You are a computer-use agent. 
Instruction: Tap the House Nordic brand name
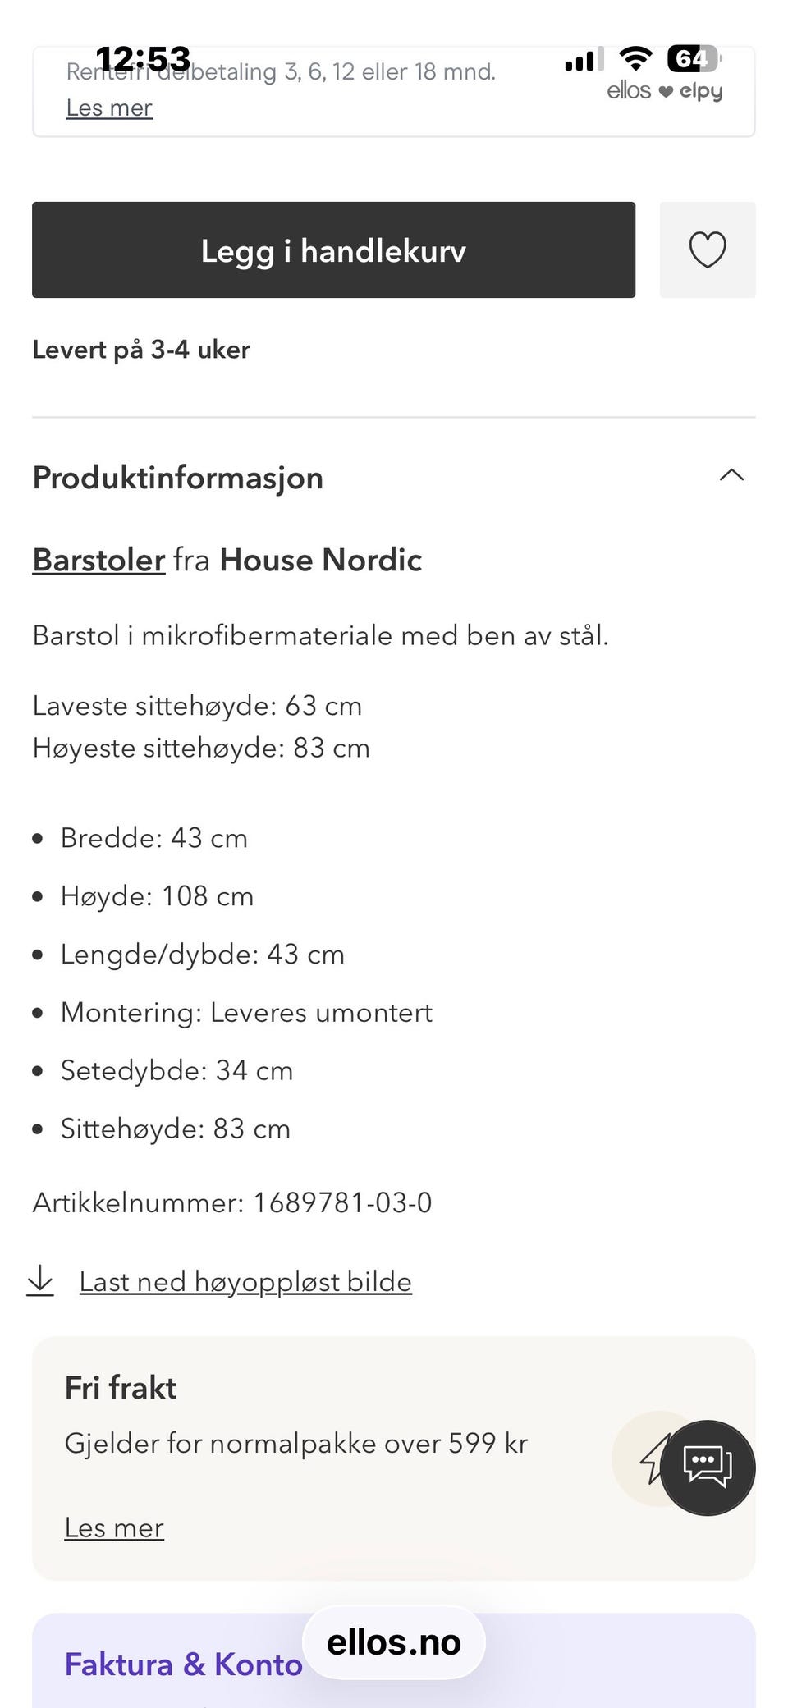[321, 560]
